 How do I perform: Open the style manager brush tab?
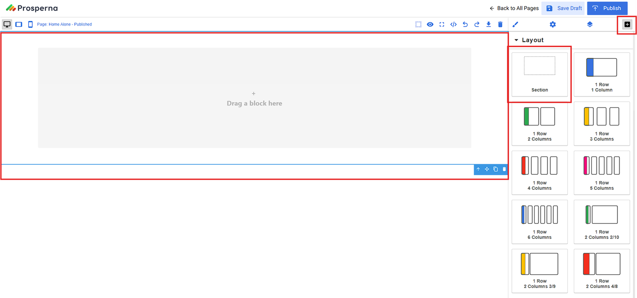pos(516,25)
